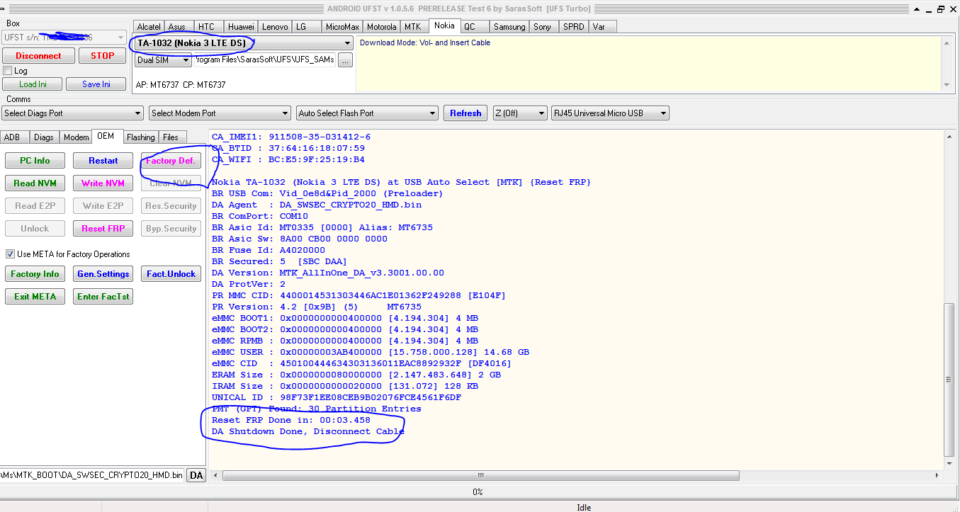The width and height of the screenshot is (960, 512).
Task: Switch to the Alcatel brand tab
Action: coord(149,27)
